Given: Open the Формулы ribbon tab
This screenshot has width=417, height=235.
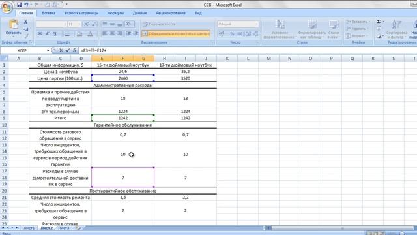Looking at the screenshot, I should coord(116,13).
